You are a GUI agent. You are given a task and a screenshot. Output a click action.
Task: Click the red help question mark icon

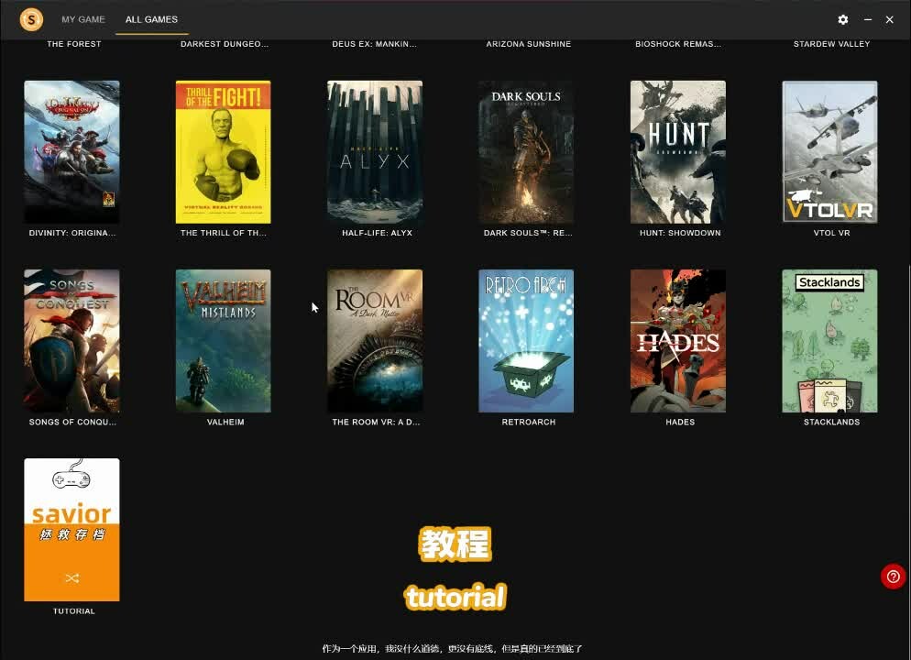pyautogui.click(x=893, y=577)
